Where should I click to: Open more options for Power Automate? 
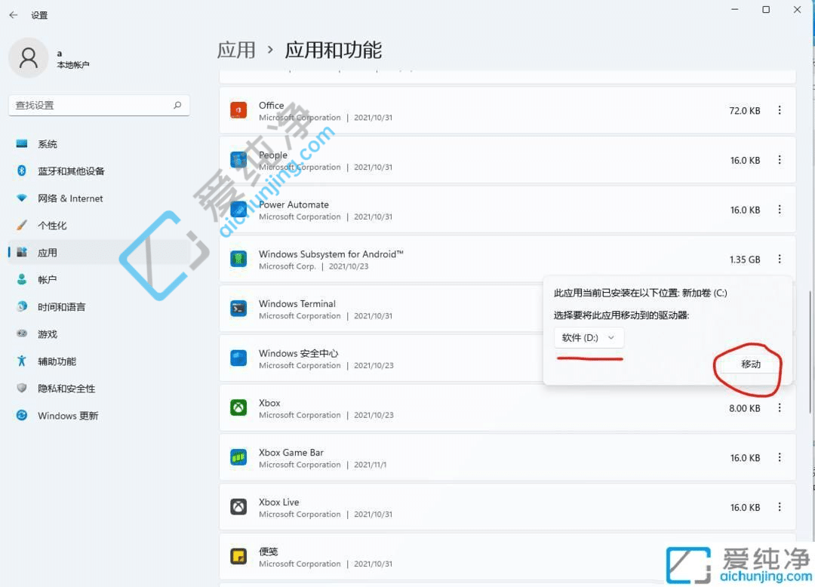point(780,209)
